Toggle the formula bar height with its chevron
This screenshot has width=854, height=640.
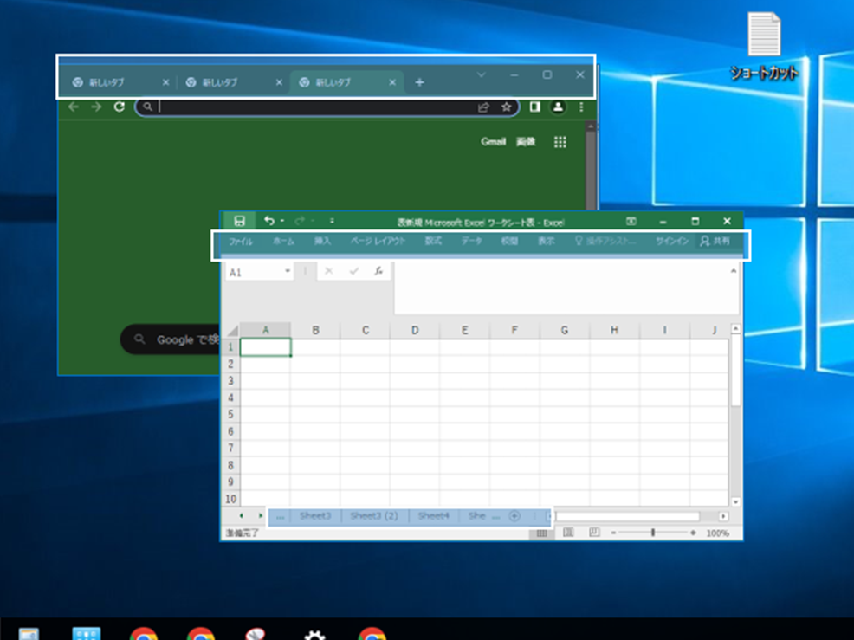pyautogui.click(x=734, y=271)
